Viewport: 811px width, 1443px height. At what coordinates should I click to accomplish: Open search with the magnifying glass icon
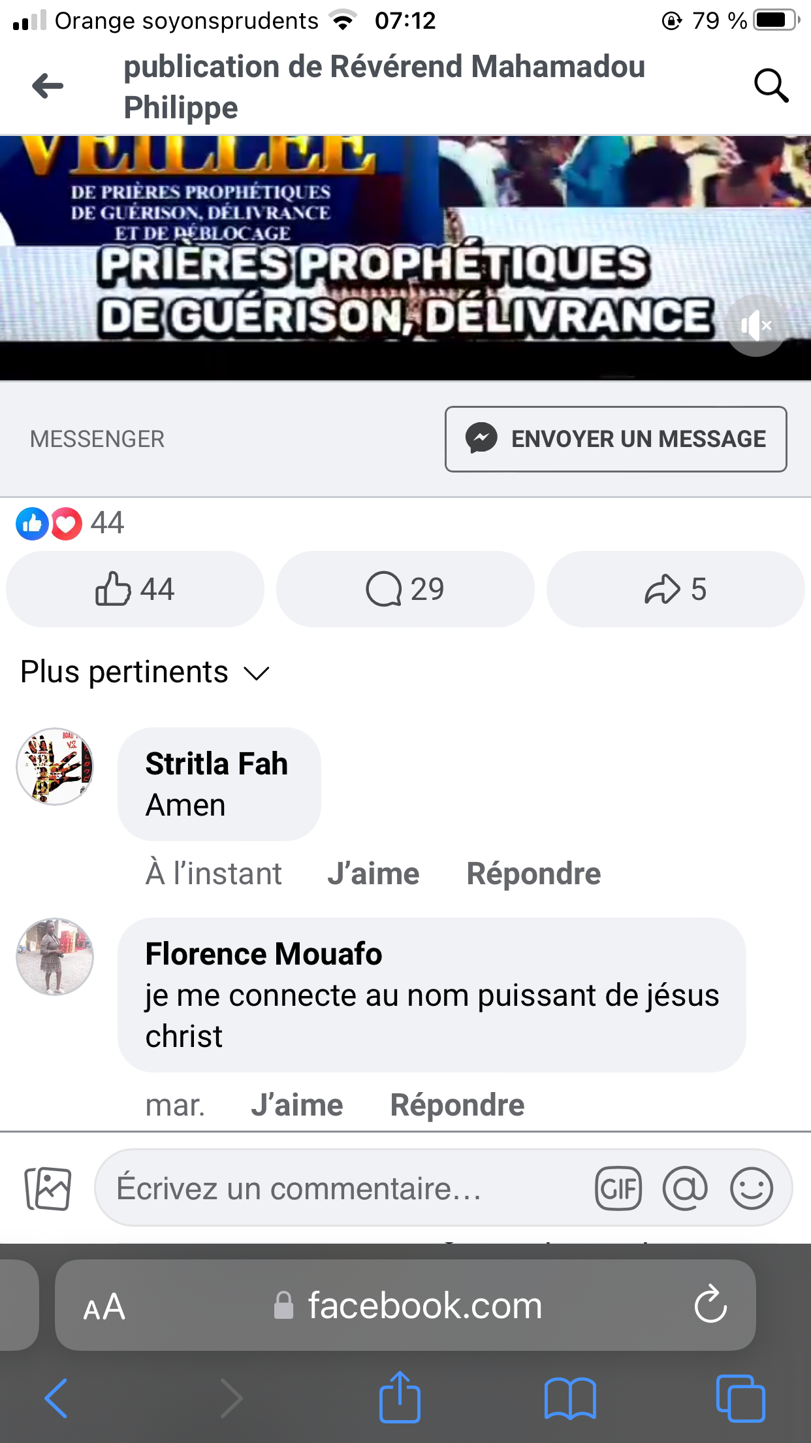click(771, 86)
